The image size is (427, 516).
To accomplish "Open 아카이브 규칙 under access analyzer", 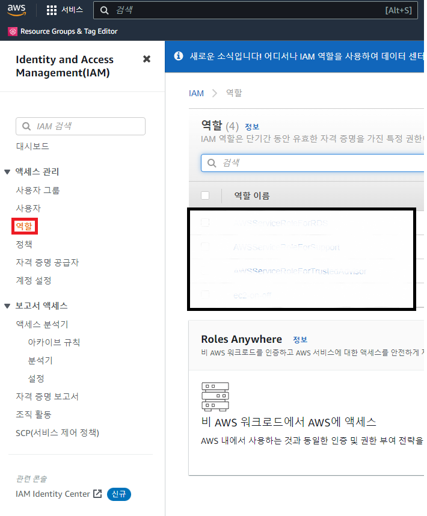I will click(x=54, y=342).
